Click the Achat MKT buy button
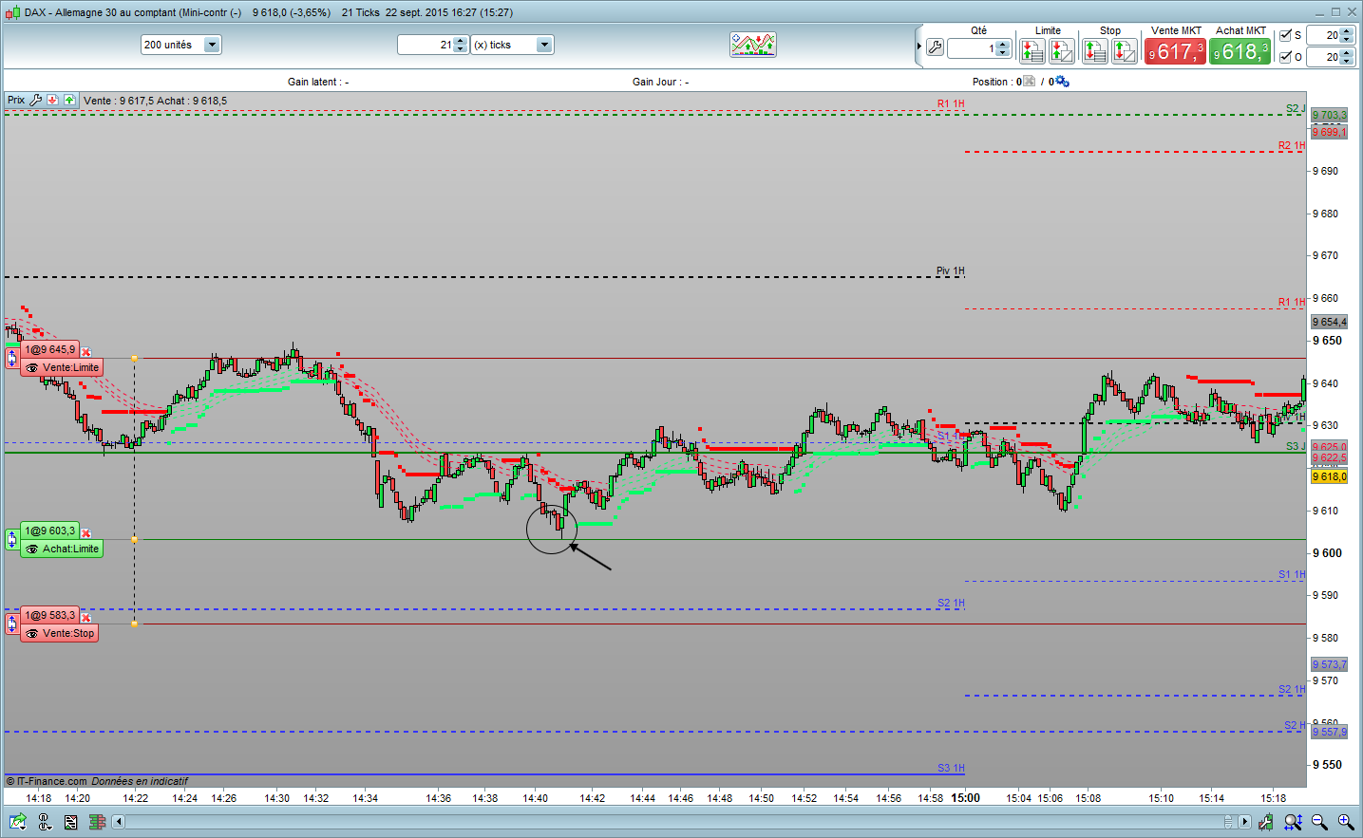The width and height of the screenshot is (1363, 838). pos(1240,51)
